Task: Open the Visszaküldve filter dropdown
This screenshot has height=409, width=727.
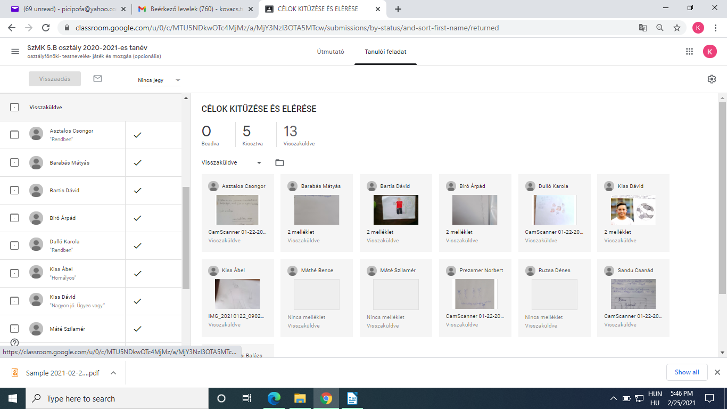Action: (232, 163)
